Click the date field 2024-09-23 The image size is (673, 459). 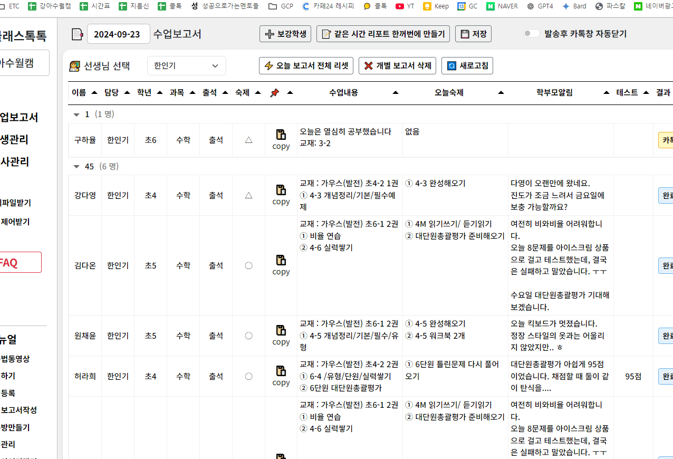click(x=119, y=34)
